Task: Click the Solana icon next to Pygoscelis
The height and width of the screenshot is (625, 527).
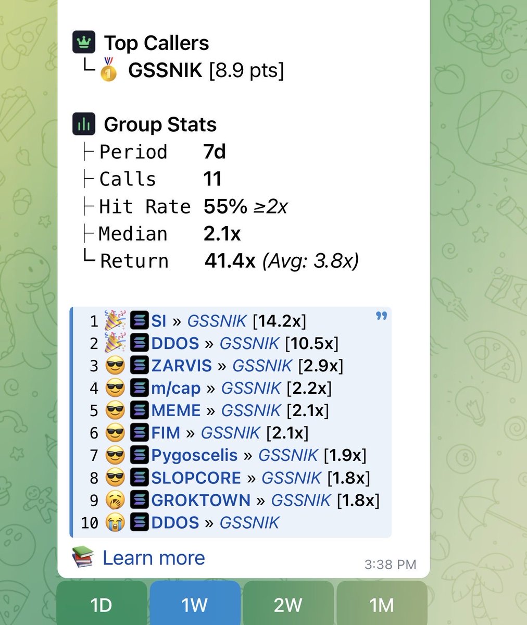Action: [140, 455]
